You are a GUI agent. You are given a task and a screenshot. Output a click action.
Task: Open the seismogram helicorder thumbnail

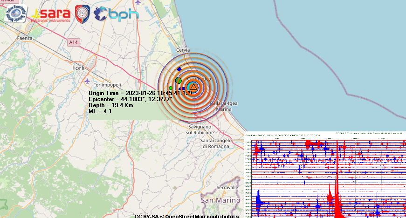(x=325, y=175)
